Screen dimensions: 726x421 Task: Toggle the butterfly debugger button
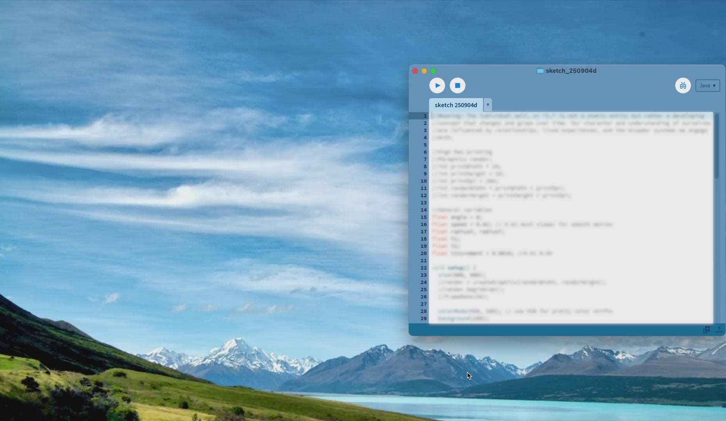(x=683, y=85)
